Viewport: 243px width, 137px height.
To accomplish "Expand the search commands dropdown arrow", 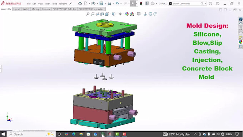I will coord(205,4).
